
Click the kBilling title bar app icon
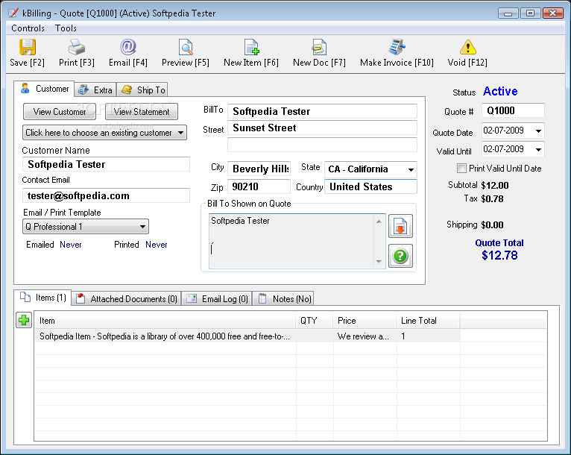[13, 13]
